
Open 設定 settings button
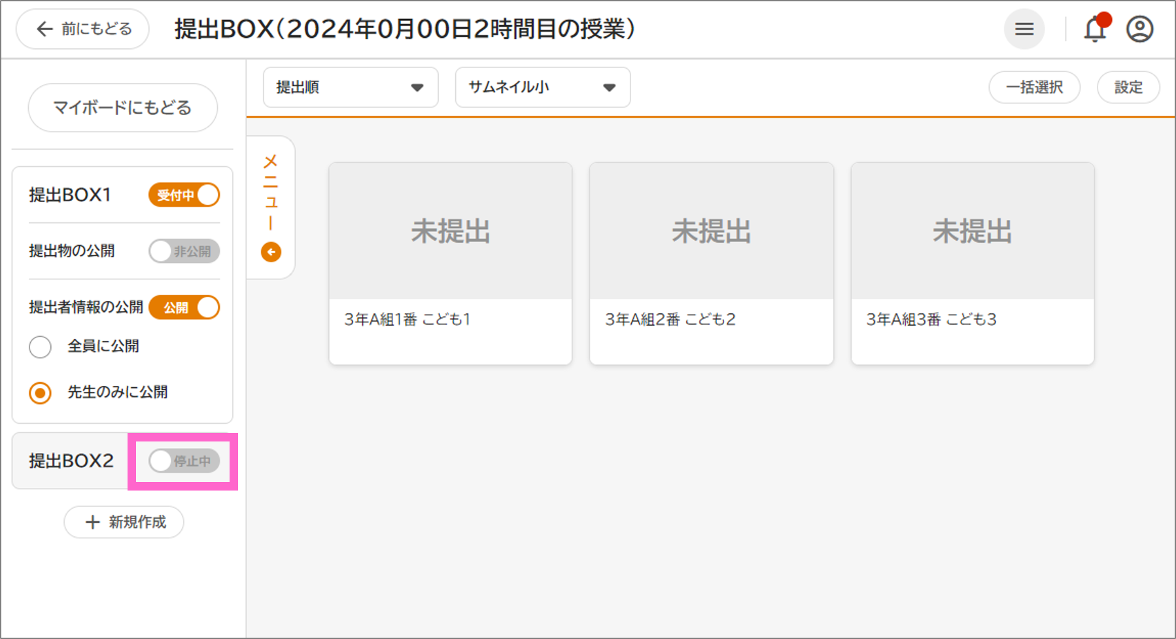coord(1128,87)
